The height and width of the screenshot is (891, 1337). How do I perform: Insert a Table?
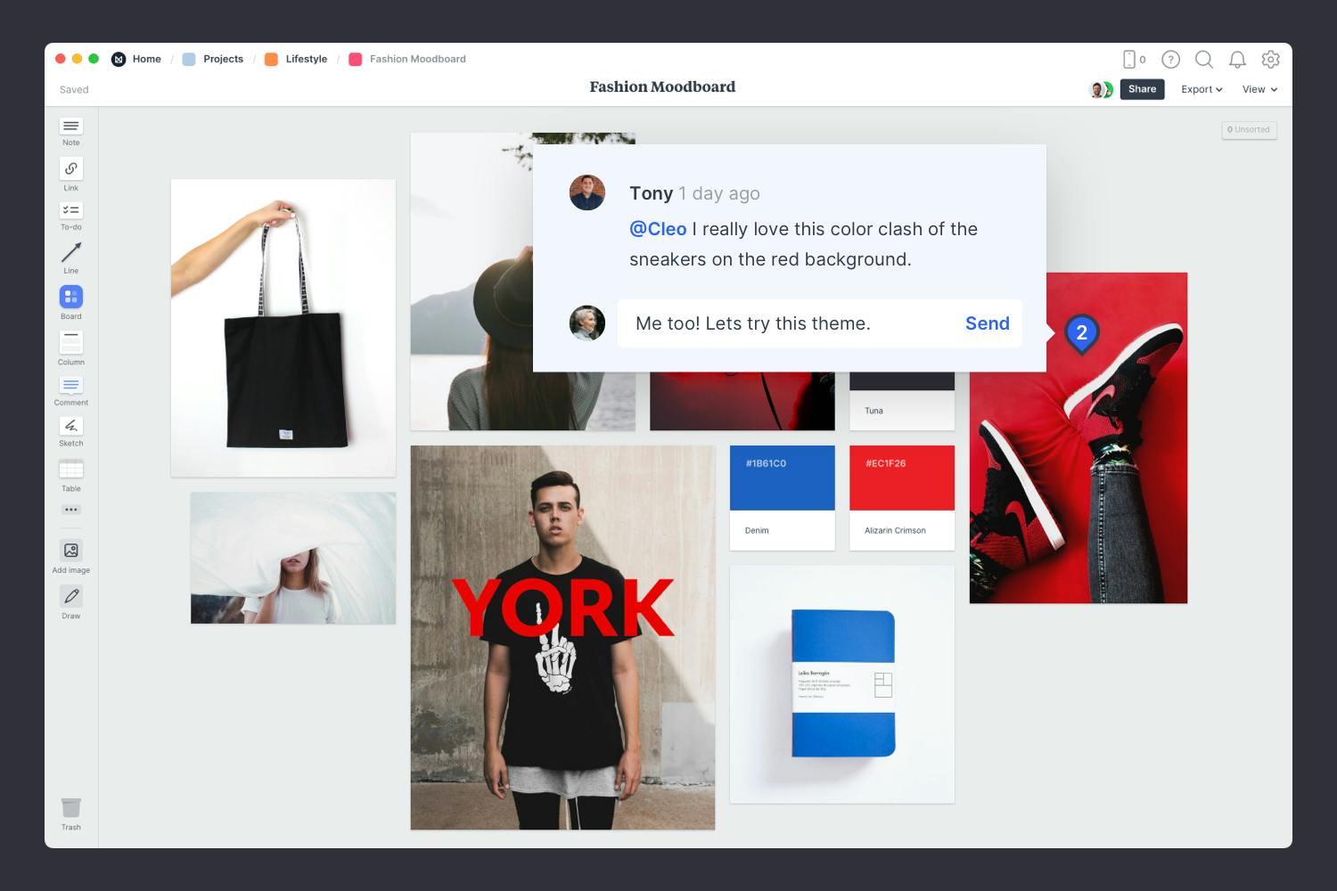tap(70, 470)
